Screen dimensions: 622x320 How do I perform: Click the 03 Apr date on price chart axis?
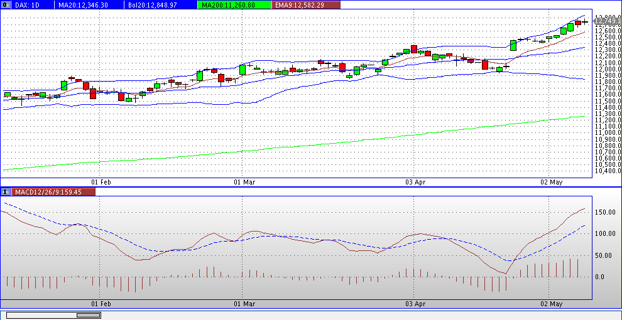[x=415, y=182]
